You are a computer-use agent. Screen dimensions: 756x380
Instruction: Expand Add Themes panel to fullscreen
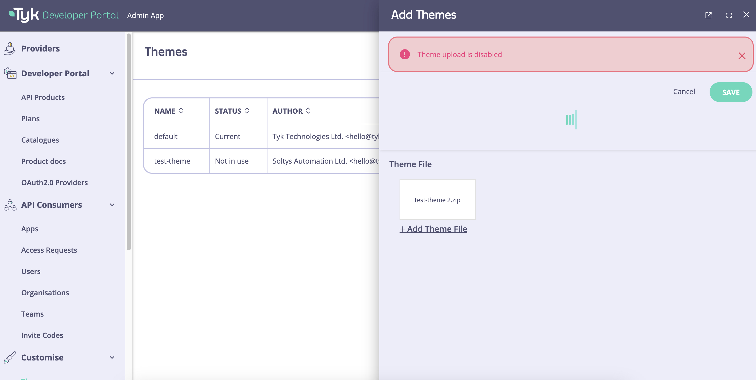729,15
